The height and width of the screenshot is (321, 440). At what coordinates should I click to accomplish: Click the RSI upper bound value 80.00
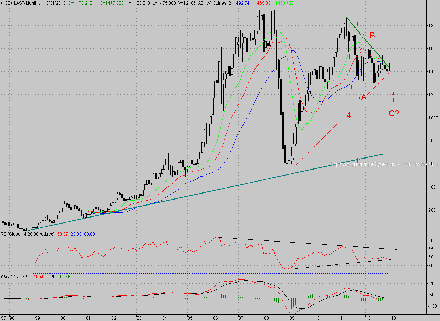tap(89, 234)
